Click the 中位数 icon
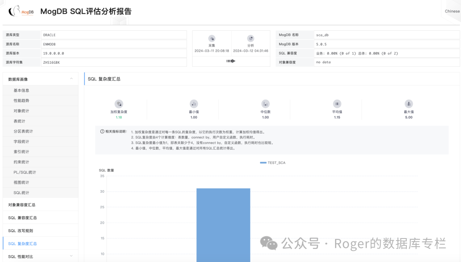 coord(266,104)
